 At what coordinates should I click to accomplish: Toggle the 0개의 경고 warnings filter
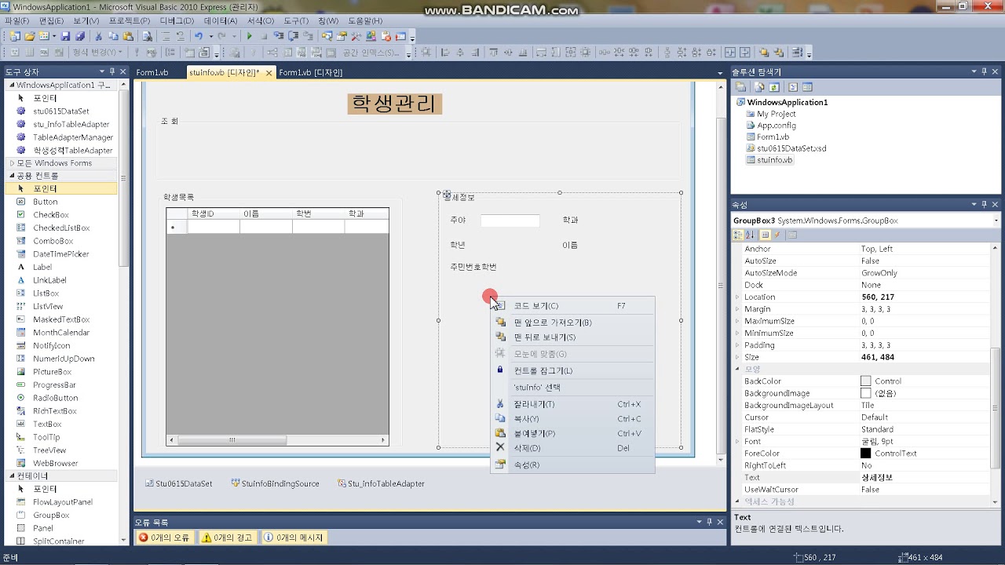[x=227, y=538]
